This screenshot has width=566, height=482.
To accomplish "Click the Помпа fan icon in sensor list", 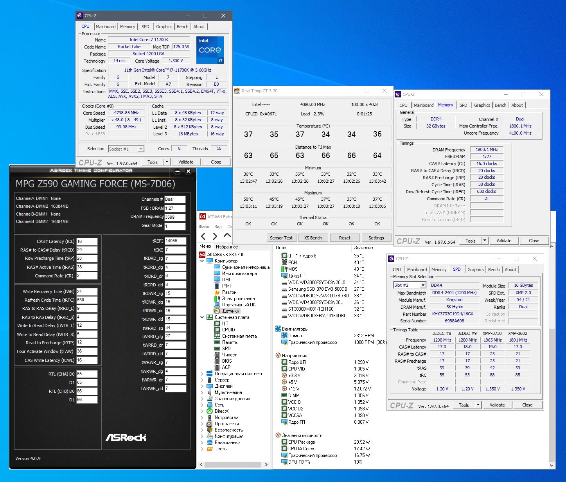I will 284,336.
